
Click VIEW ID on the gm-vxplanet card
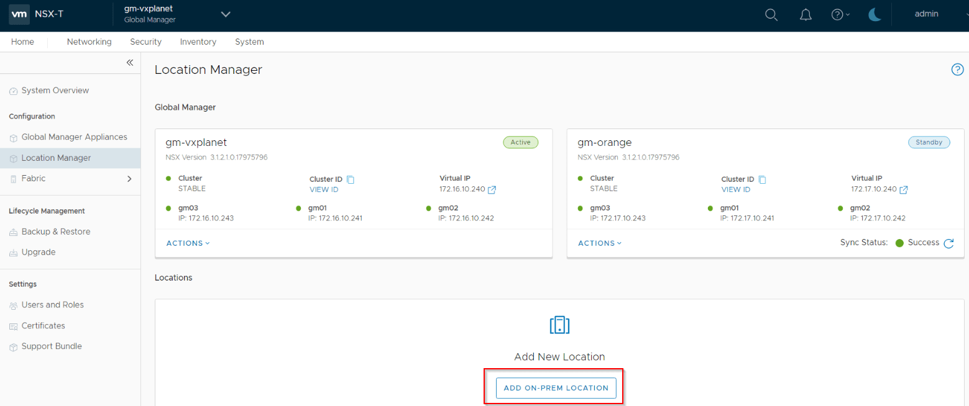tap(324, 189)
